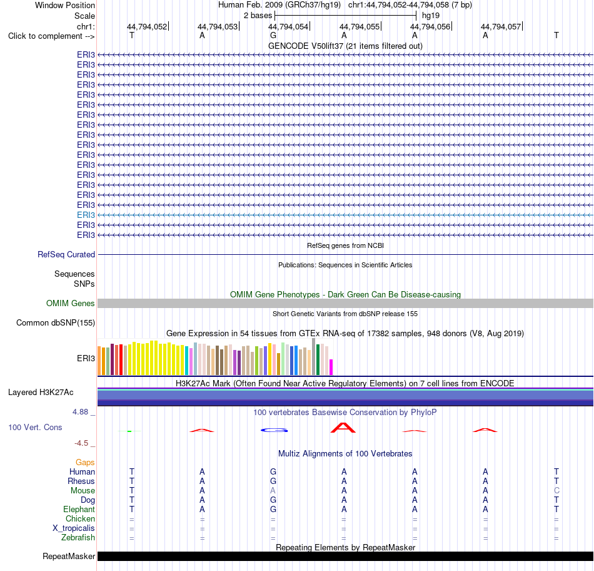Select the light-blue highlighted ERI3 transcript label

tap(86, 215)
